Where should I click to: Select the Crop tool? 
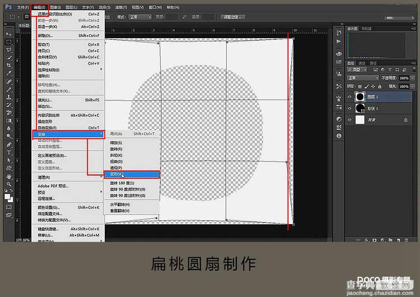tap(9, 65)
